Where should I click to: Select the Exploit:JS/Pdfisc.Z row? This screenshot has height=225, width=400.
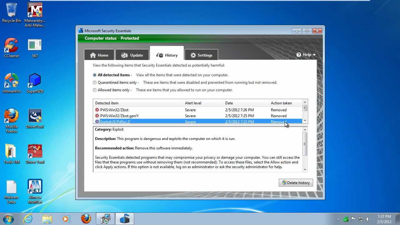pyautogui.click(x=197, y=121)
